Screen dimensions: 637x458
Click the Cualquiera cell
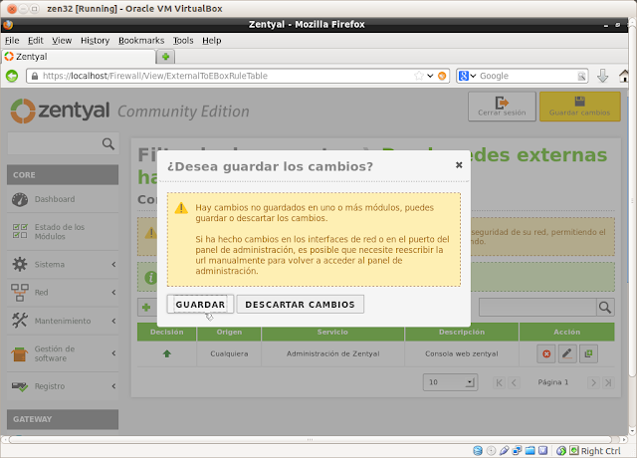point(229,354)
